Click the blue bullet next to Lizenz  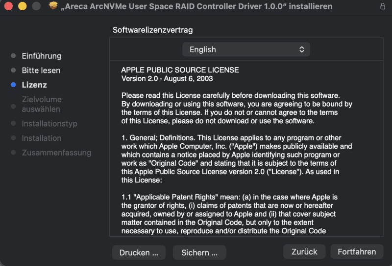pos(14,85)
